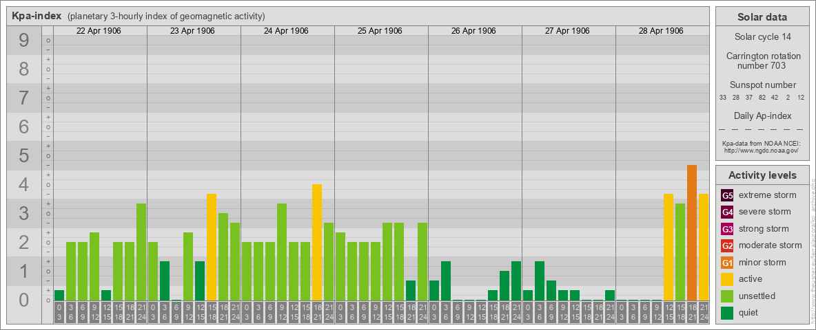The height and width of the screenshot is (330, 816).
Task: Click the Sunspot number label
Action: (x=762, y=85)
